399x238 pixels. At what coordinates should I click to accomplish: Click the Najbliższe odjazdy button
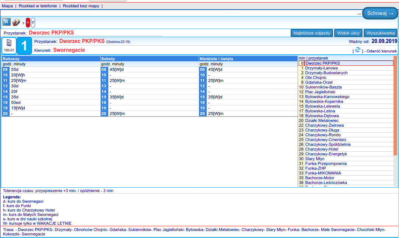312,33
